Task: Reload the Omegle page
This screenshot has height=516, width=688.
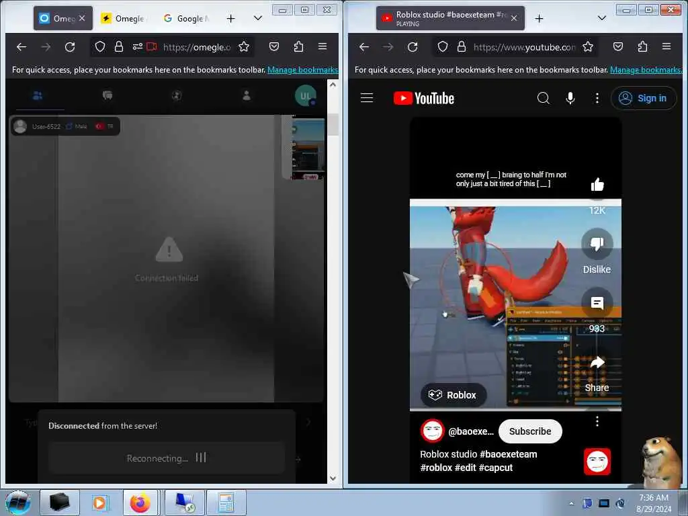Action: pos(70,47)
